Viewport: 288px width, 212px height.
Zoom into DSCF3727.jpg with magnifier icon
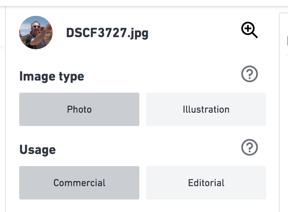[250, 30]
